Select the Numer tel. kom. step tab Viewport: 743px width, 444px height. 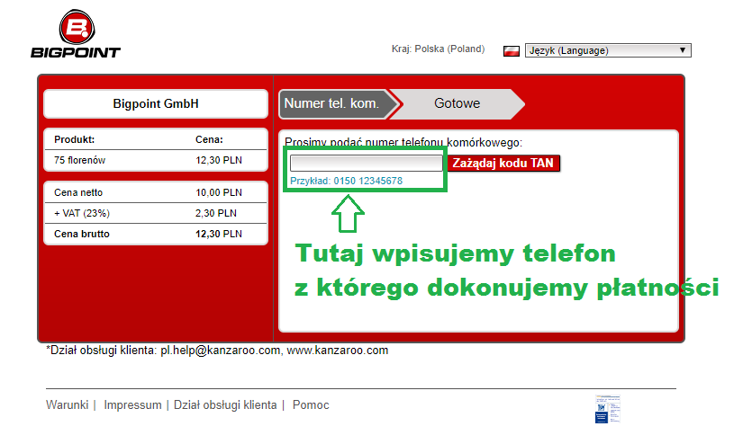point(338,103)
